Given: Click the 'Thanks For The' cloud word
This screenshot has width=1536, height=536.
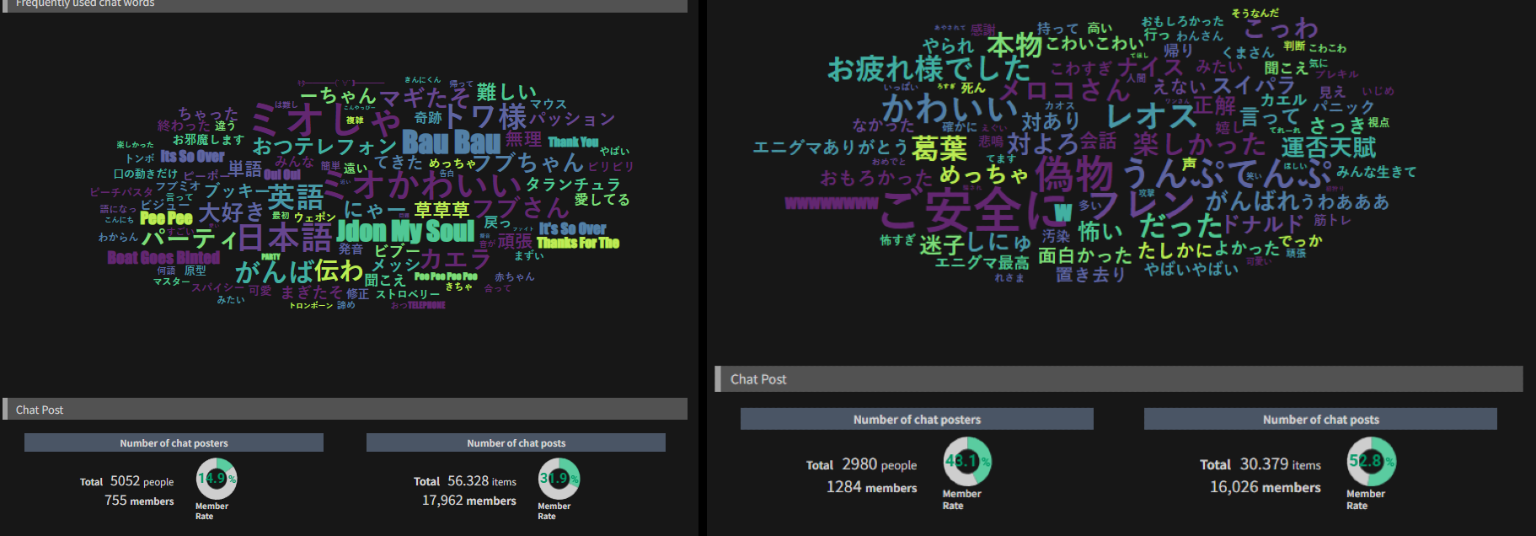Looking at the screenshot, I should pyautogui.click(x=578, y=243).
